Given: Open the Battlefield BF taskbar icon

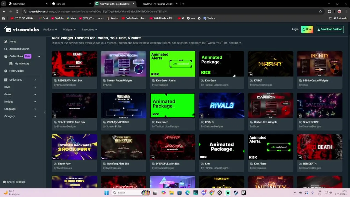Looking at the screenshot, I should (x=244, y=193).
